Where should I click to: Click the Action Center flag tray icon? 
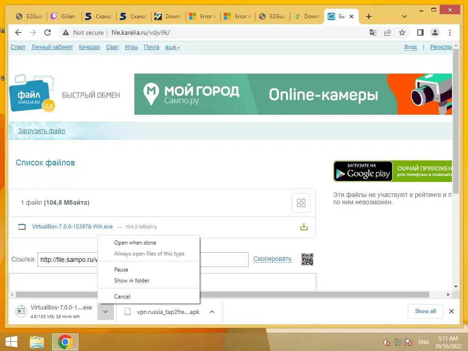pyautogui.click(x=408, y=342)
